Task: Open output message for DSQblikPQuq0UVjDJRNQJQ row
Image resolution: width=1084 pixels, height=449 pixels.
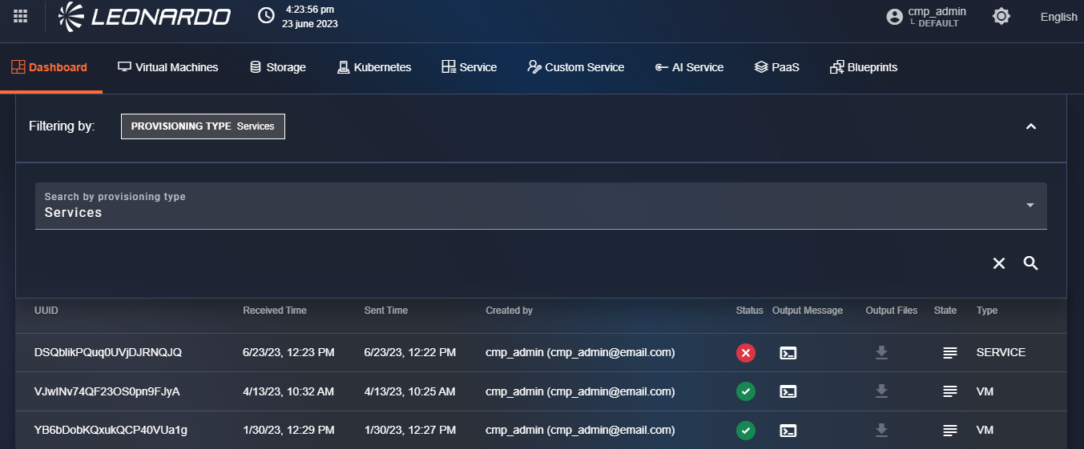Action: point(788,353)
